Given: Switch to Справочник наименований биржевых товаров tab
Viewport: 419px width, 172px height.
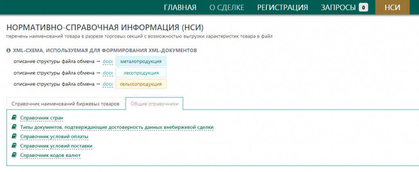Looking at the screenshot, I should [x=65, y=104].
